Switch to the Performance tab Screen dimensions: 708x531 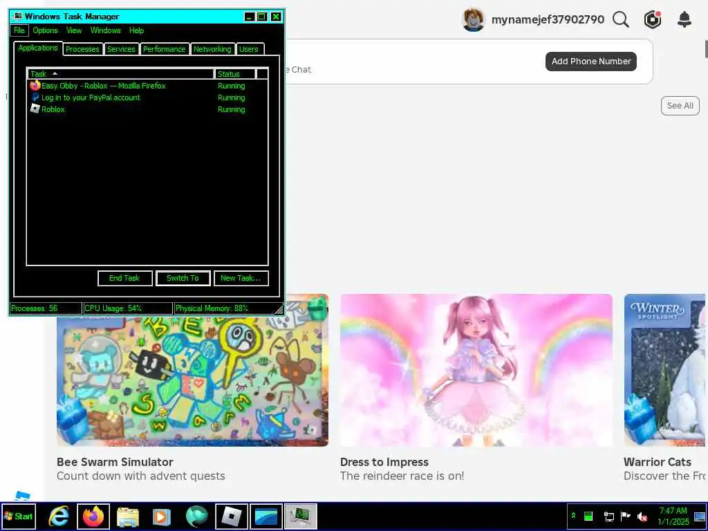click(x=164, y=49)
